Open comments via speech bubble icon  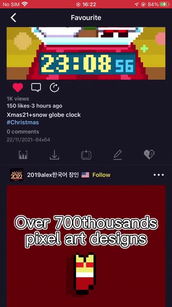36,88
